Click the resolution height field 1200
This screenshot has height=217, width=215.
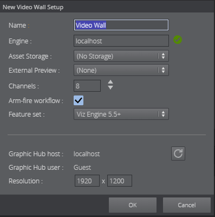coord(120,181)
